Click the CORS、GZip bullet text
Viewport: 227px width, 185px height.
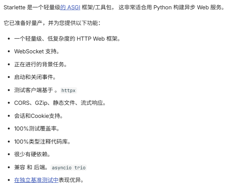pos(60,103)
